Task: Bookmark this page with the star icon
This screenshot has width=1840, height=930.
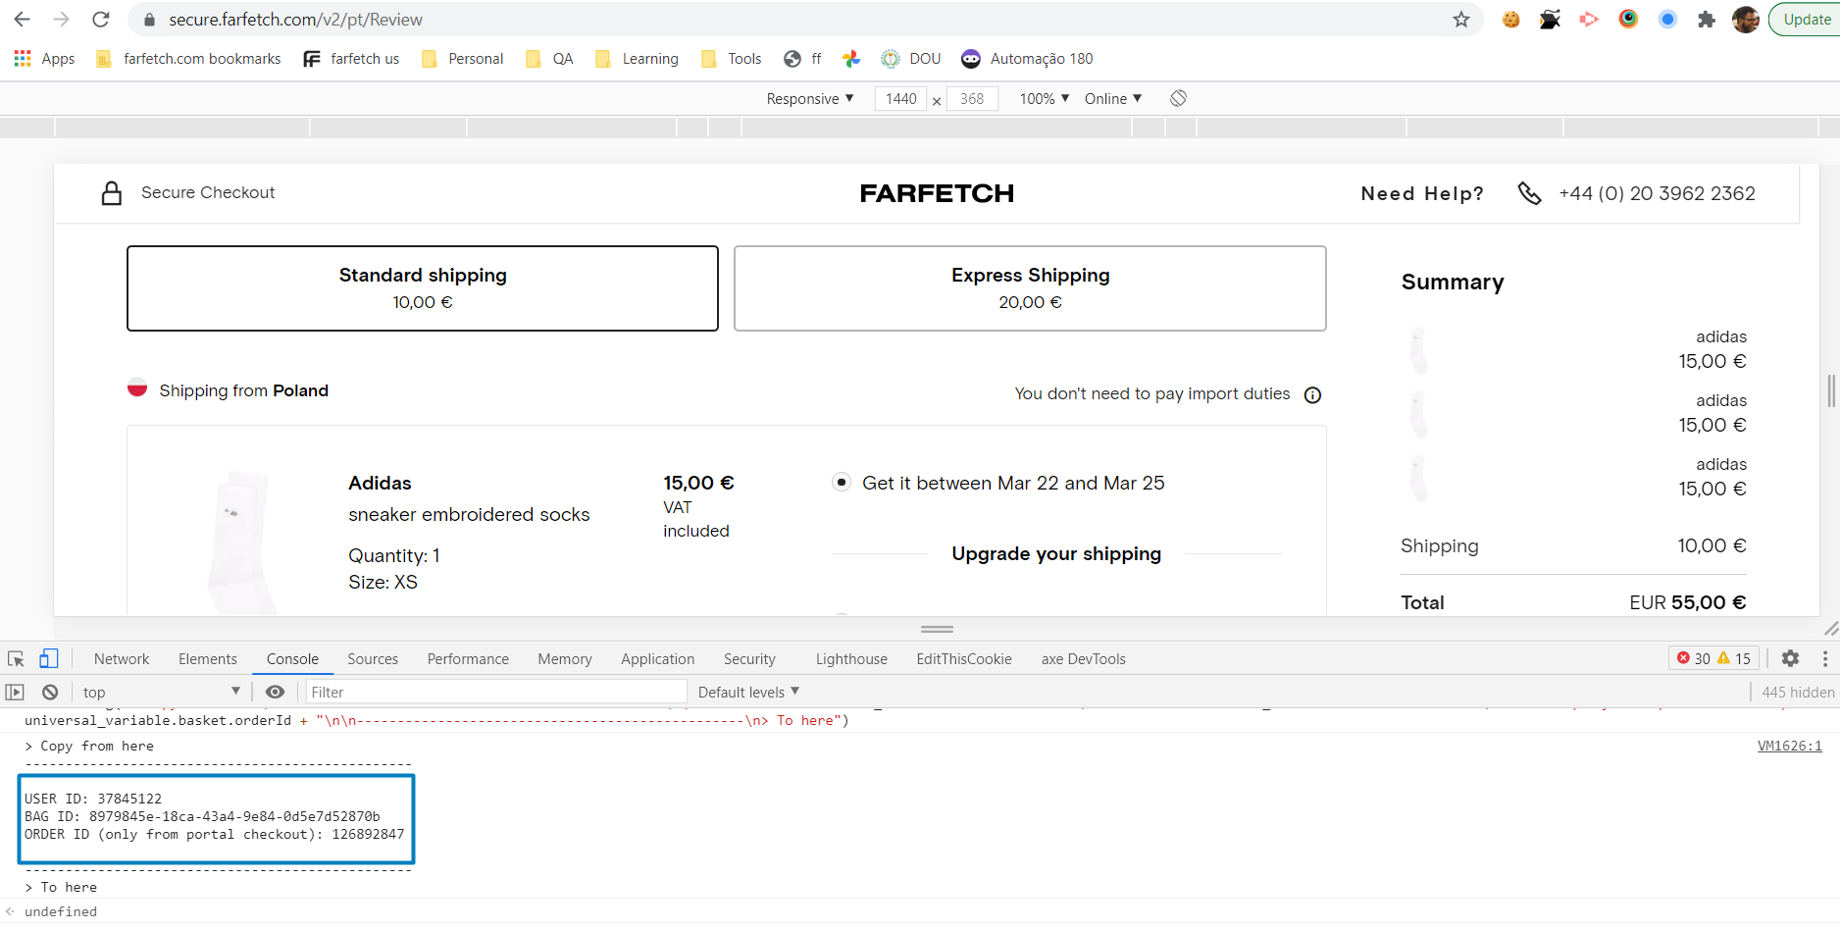Action: coord(1461,20)
